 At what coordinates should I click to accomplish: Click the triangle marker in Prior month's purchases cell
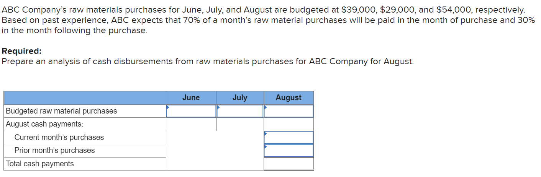pos(266,146)
